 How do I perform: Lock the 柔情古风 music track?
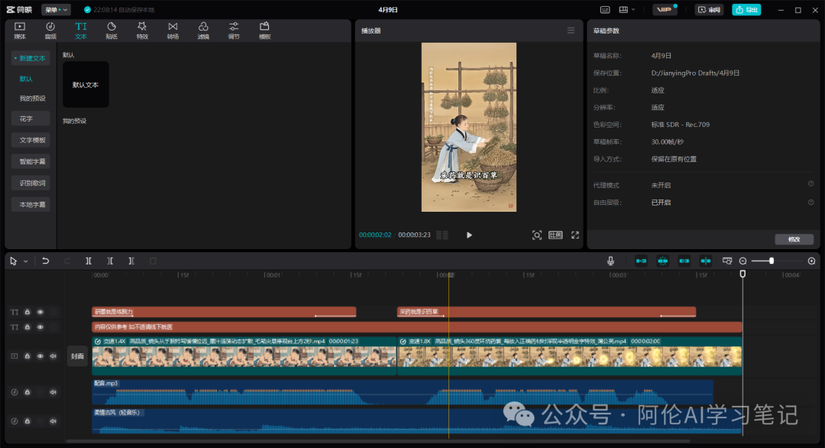point(27,421)
